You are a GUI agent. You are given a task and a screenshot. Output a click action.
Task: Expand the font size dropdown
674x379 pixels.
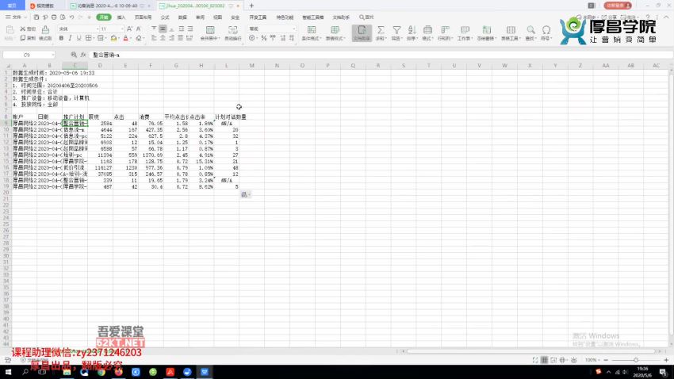(121, 29)
